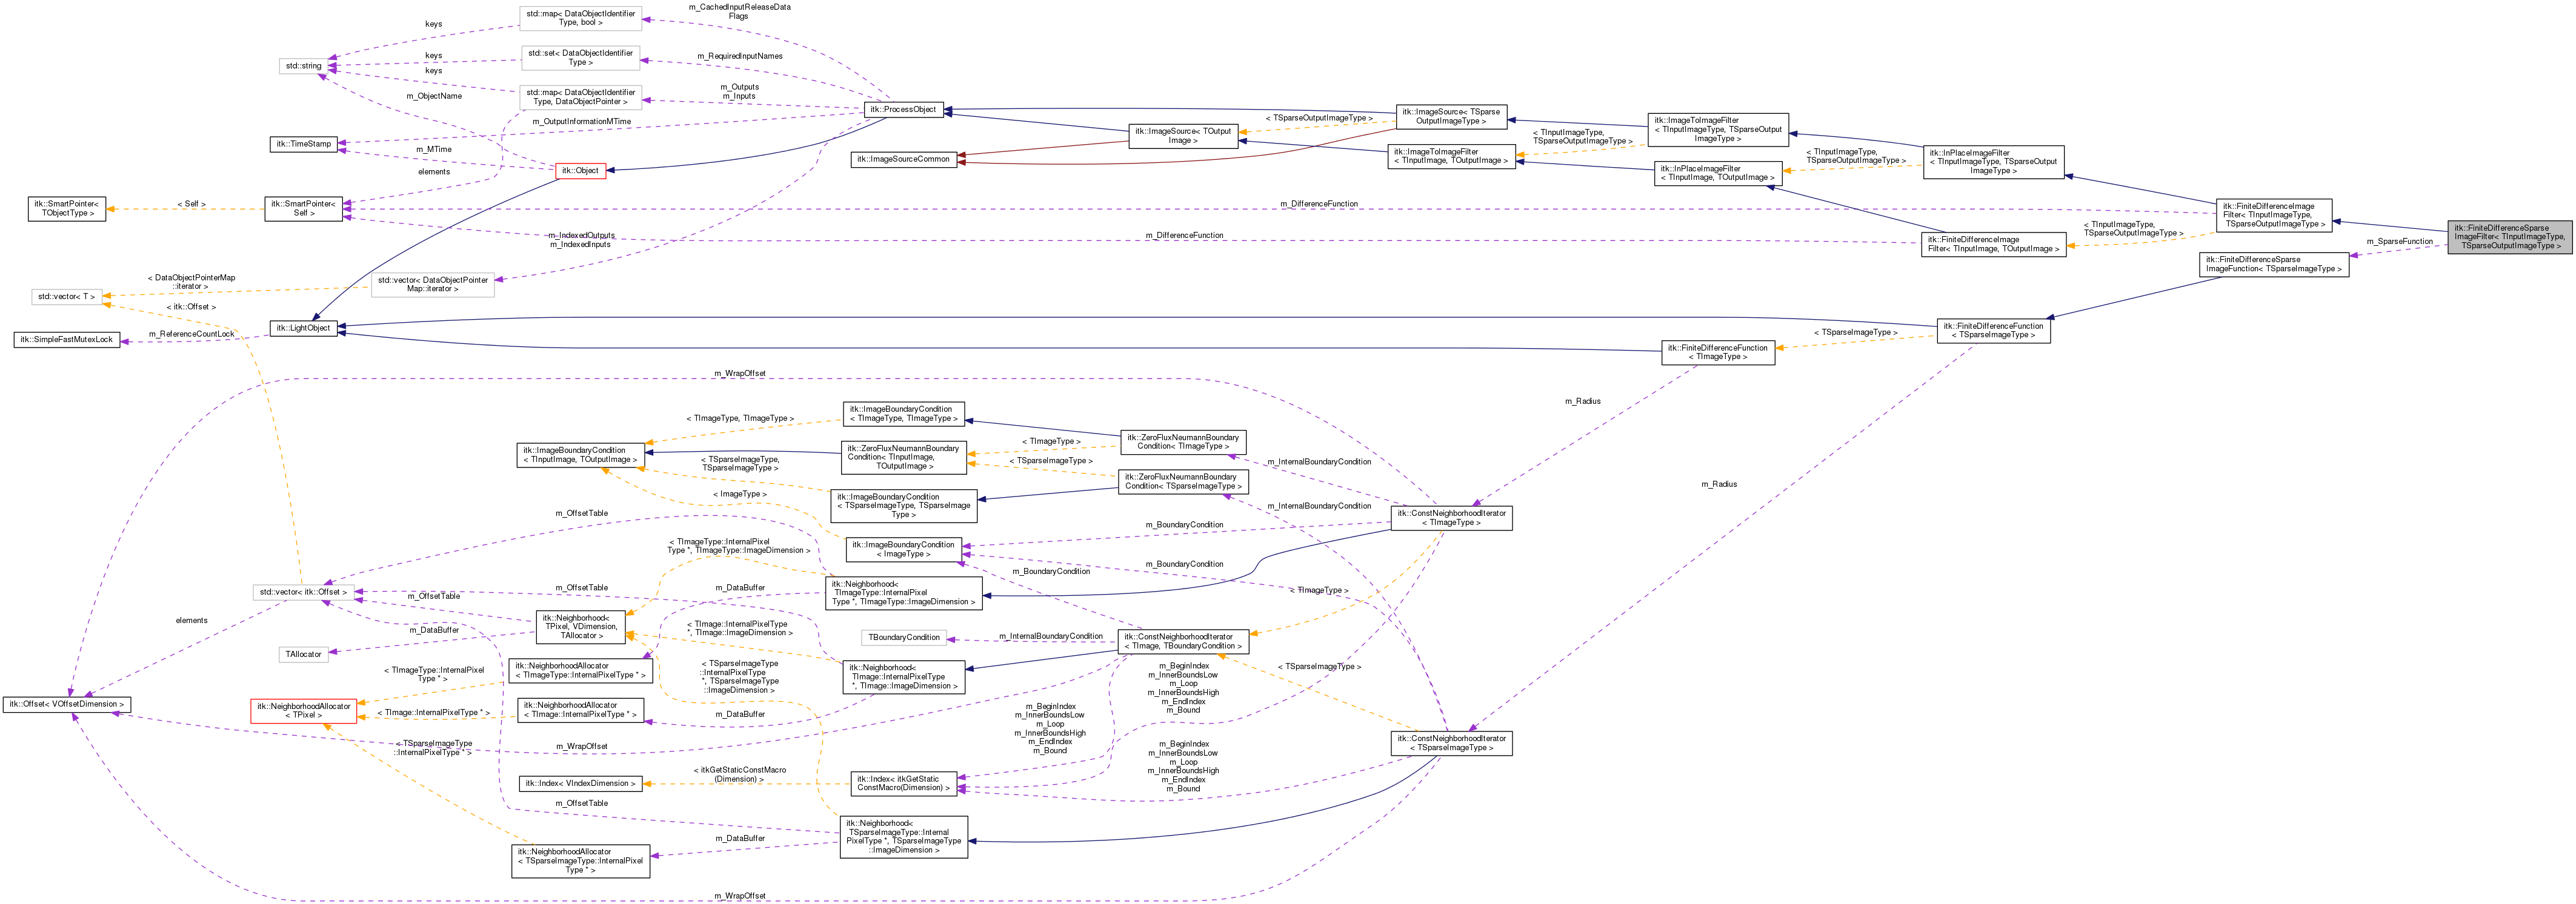This screenshot has height=904, width=2576.
Task: Open itk::Index< itkGetStaticConstMacro(Dimension) > node
Action: [x=903, y=783]
